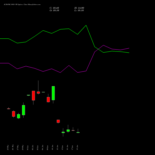Click the low value 'L: 10.10'
Screen dimensions: 155x155
(79, 11)
